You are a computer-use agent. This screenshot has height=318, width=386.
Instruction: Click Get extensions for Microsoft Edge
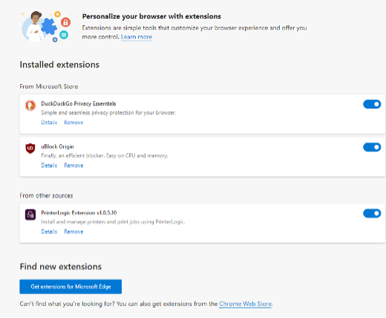[71, 287]
